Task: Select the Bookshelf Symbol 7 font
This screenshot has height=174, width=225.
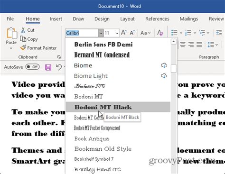Action: click(118, 159)
